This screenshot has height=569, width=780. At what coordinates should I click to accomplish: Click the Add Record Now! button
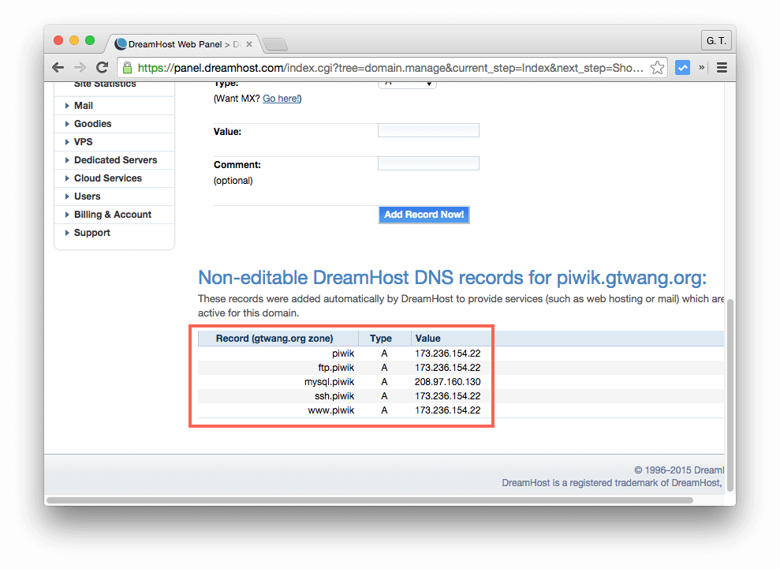coord(424,215)
